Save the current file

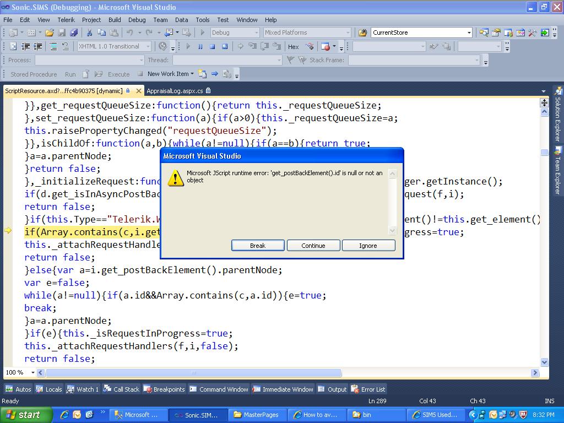(x=62, y=32)
